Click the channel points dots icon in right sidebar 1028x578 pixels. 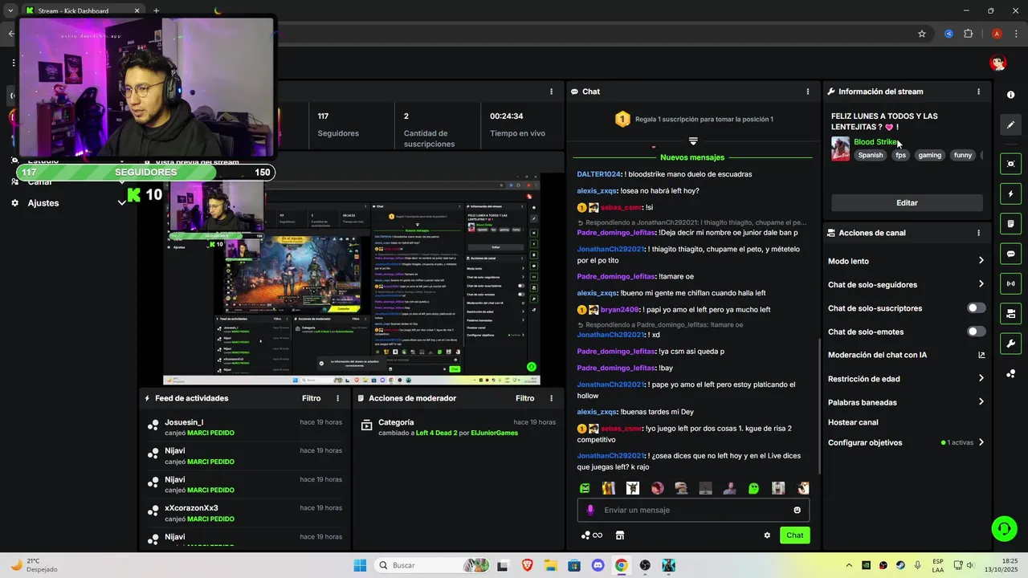pos(1010,374)
